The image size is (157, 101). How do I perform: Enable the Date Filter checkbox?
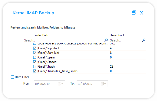pyautogui.click(x=12, y=77)
